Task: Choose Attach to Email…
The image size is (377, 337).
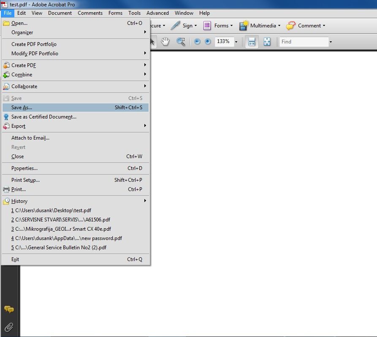Action: (x=76, y=138)
